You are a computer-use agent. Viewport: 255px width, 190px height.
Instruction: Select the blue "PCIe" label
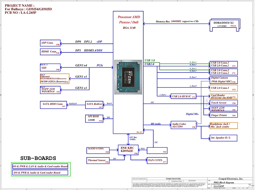pos(100,65)
